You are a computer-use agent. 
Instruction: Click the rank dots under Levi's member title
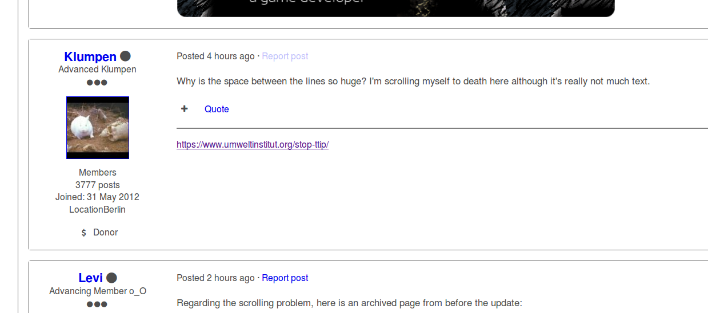tap(97, 304)
